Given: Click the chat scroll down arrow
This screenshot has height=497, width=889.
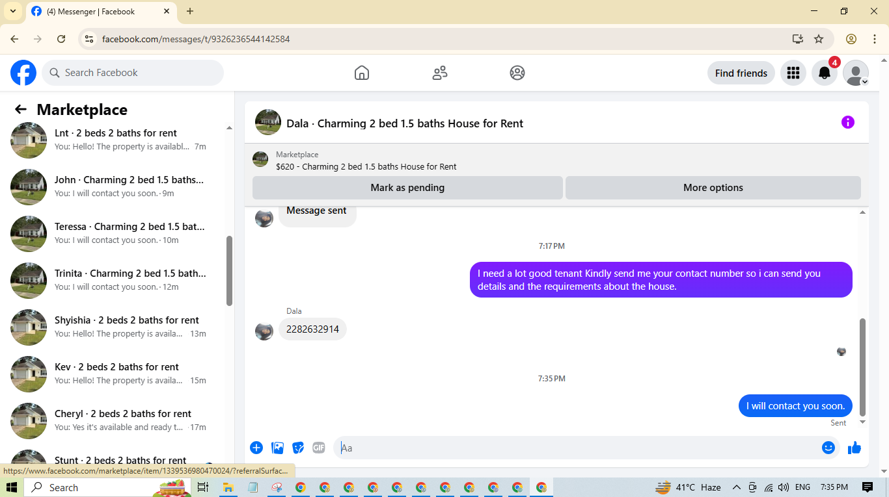Looking at the screenshot, I should click(863, 422).
